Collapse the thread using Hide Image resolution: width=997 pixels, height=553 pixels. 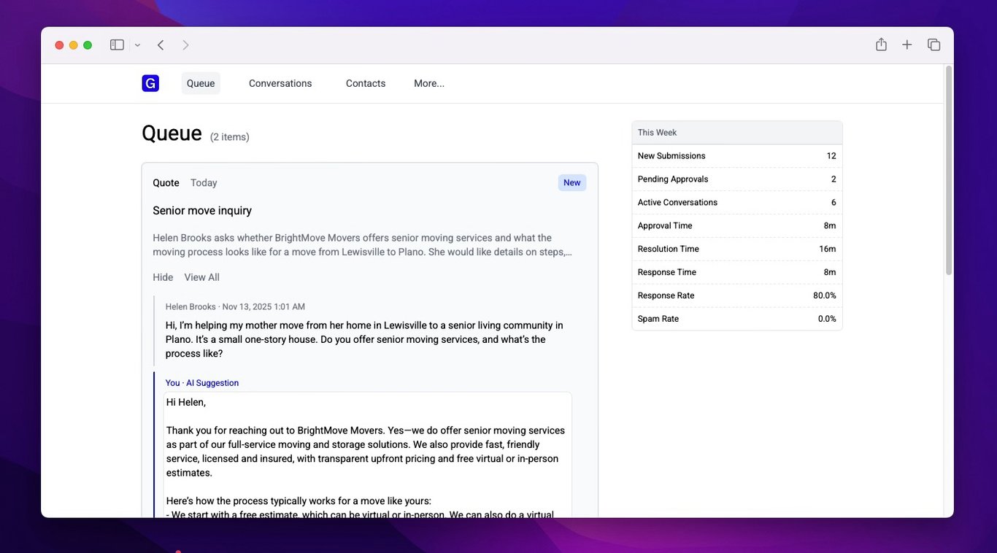tap(162, 276)
